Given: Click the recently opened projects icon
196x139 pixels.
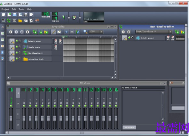Looking at the screenshot, I should click(x=20, y=15).
